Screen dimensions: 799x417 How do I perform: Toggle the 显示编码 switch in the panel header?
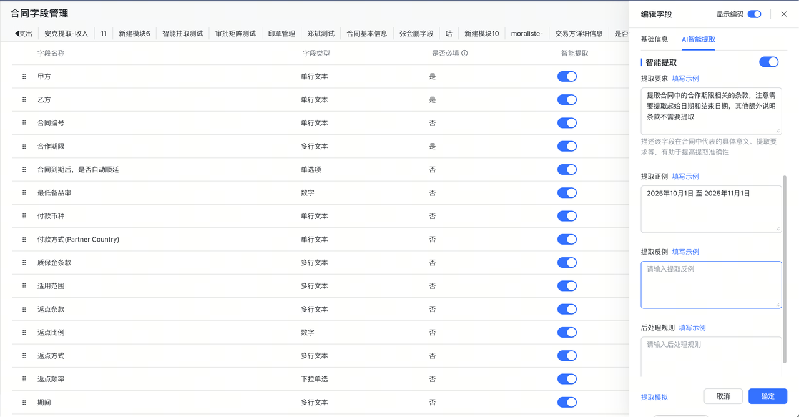coord(754,14)
